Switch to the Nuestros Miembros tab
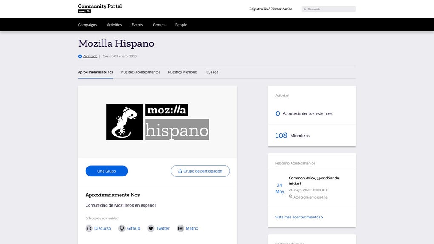 tap(183, 72)
